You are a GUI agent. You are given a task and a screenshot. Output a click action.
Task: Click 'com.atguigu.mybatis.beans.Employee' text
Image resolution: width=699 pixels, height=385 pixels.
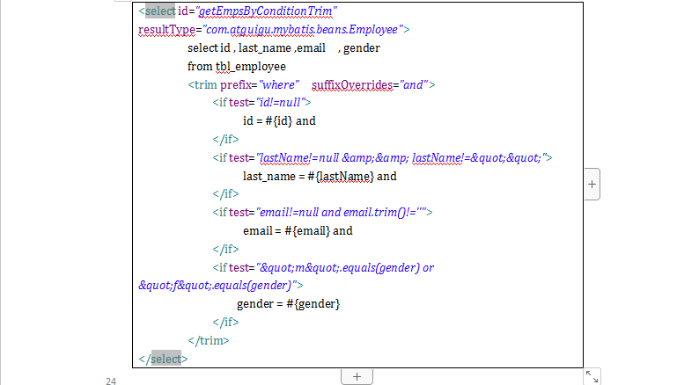tap(302, 30)
